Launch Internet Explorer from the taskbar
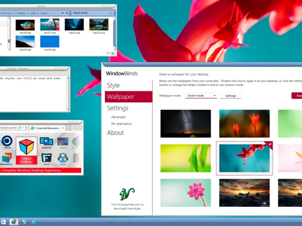Screen dimensions: 302x226 (x=34, y=222)
